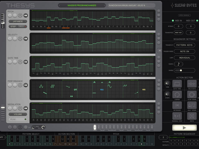Viewport: 199px width, 149px height.
Task: Activate the Looper action icon
Action: click(x=177, y=95)
